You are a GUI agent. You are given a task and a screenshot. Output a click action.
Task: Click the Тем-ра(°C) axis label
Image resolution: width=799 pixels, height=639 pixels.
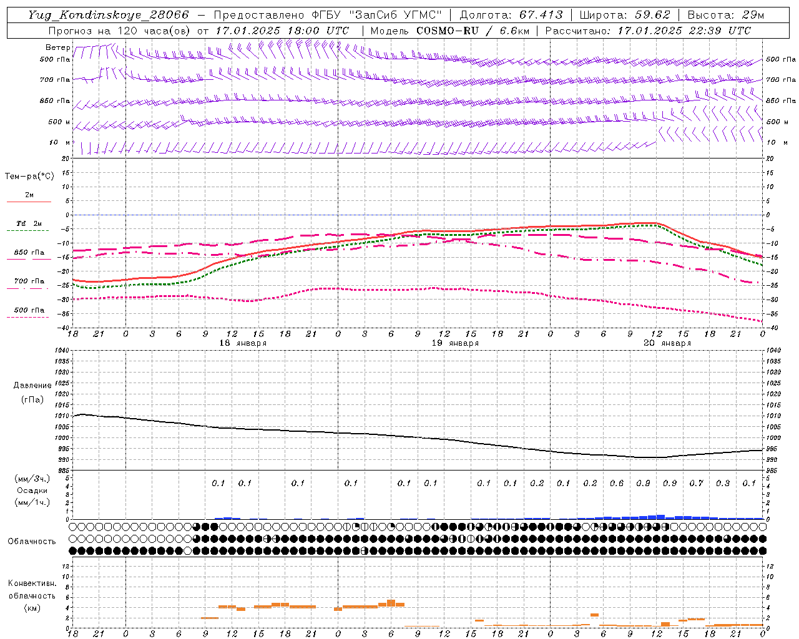29,176
